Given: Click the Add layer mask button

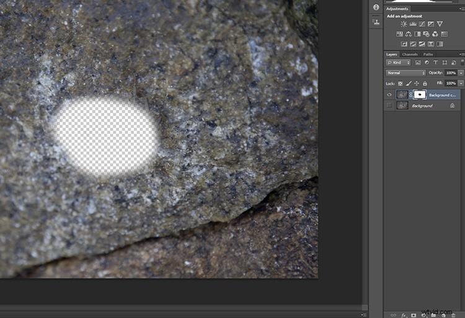Looking at the screenshot, I should (x=414, y=316).
